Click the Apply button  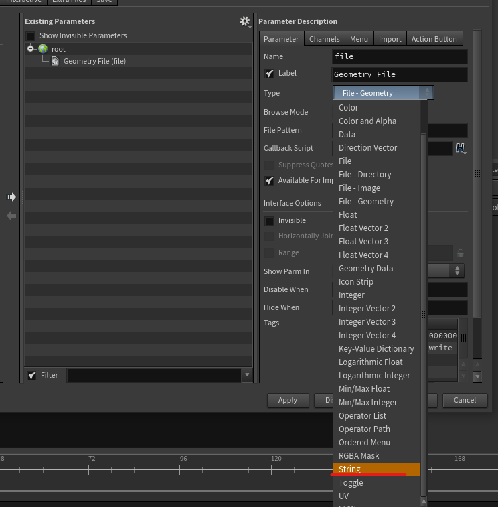coord(288,401)
